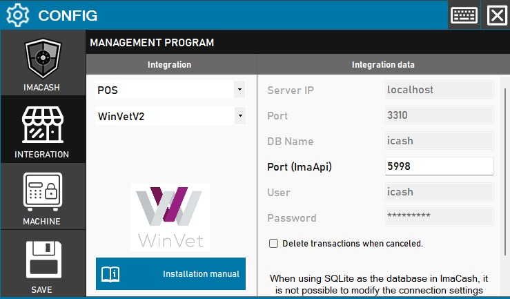The width and height of the screenshot is (510, 299).
Task: Open the ImaCash section icon
Action: point(43,59)
